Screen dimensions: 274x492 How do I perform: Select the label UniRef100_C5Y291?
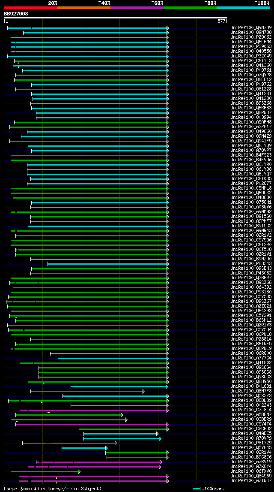coord(251,315)
